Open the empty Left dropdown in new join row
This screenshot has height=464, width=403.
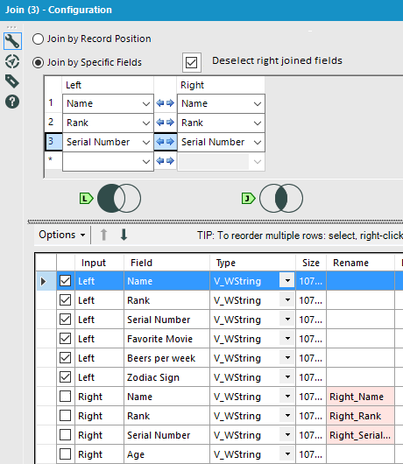(108, 161)
